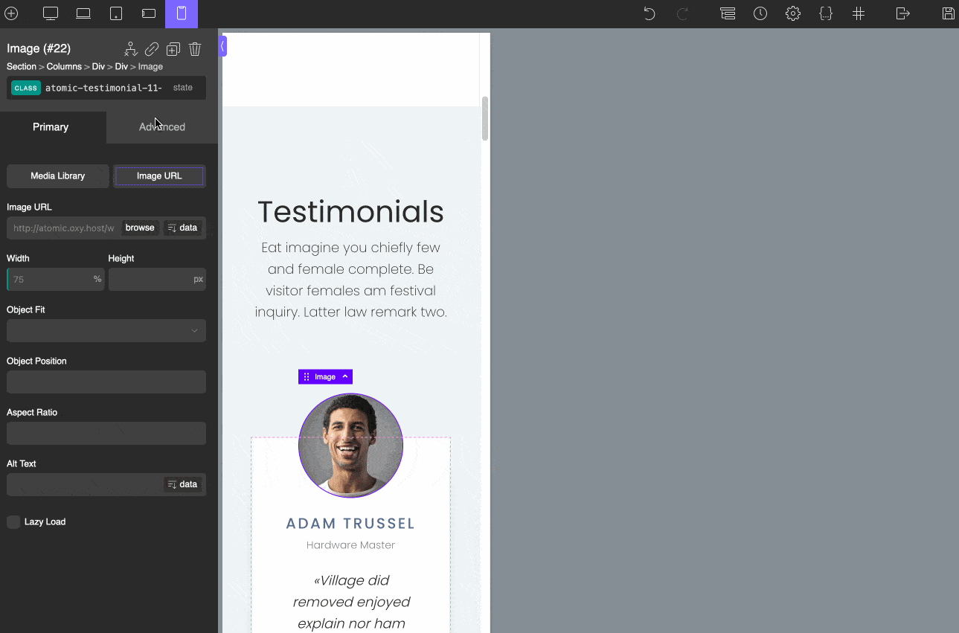Open the code editor with braces icon
959x633 pixels.
click(826, 13)
